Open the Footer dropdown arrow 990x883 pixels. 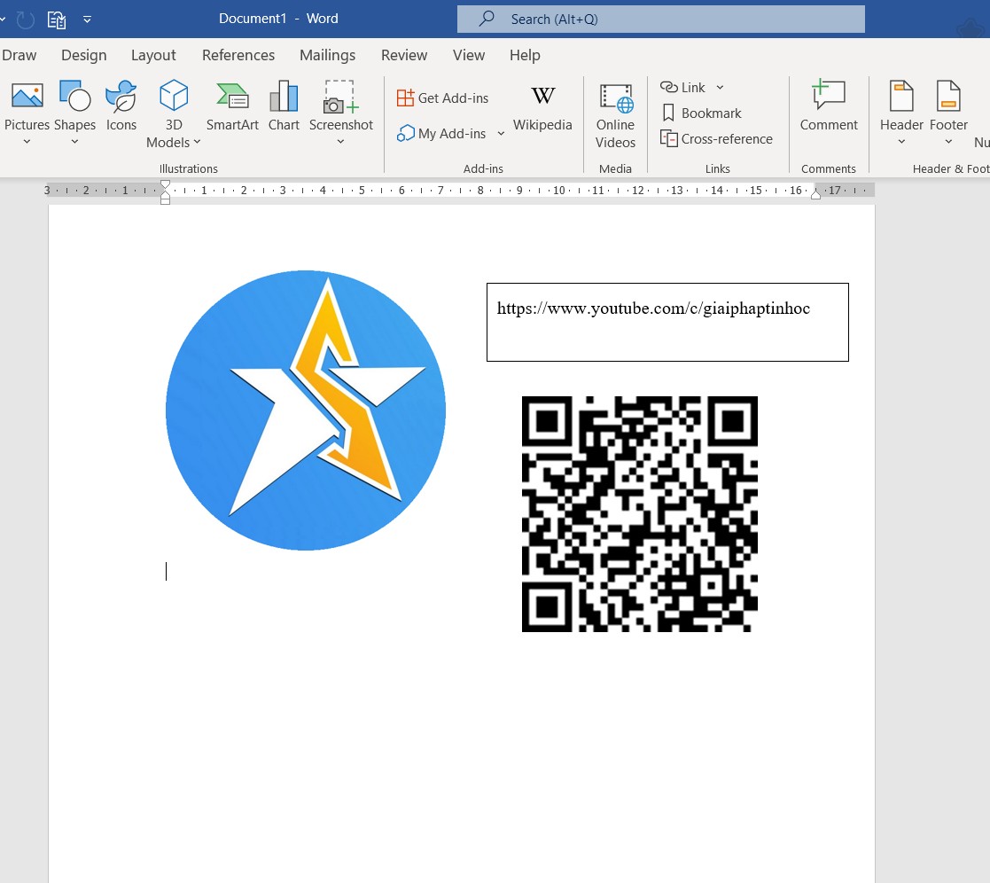coord(948,142)
